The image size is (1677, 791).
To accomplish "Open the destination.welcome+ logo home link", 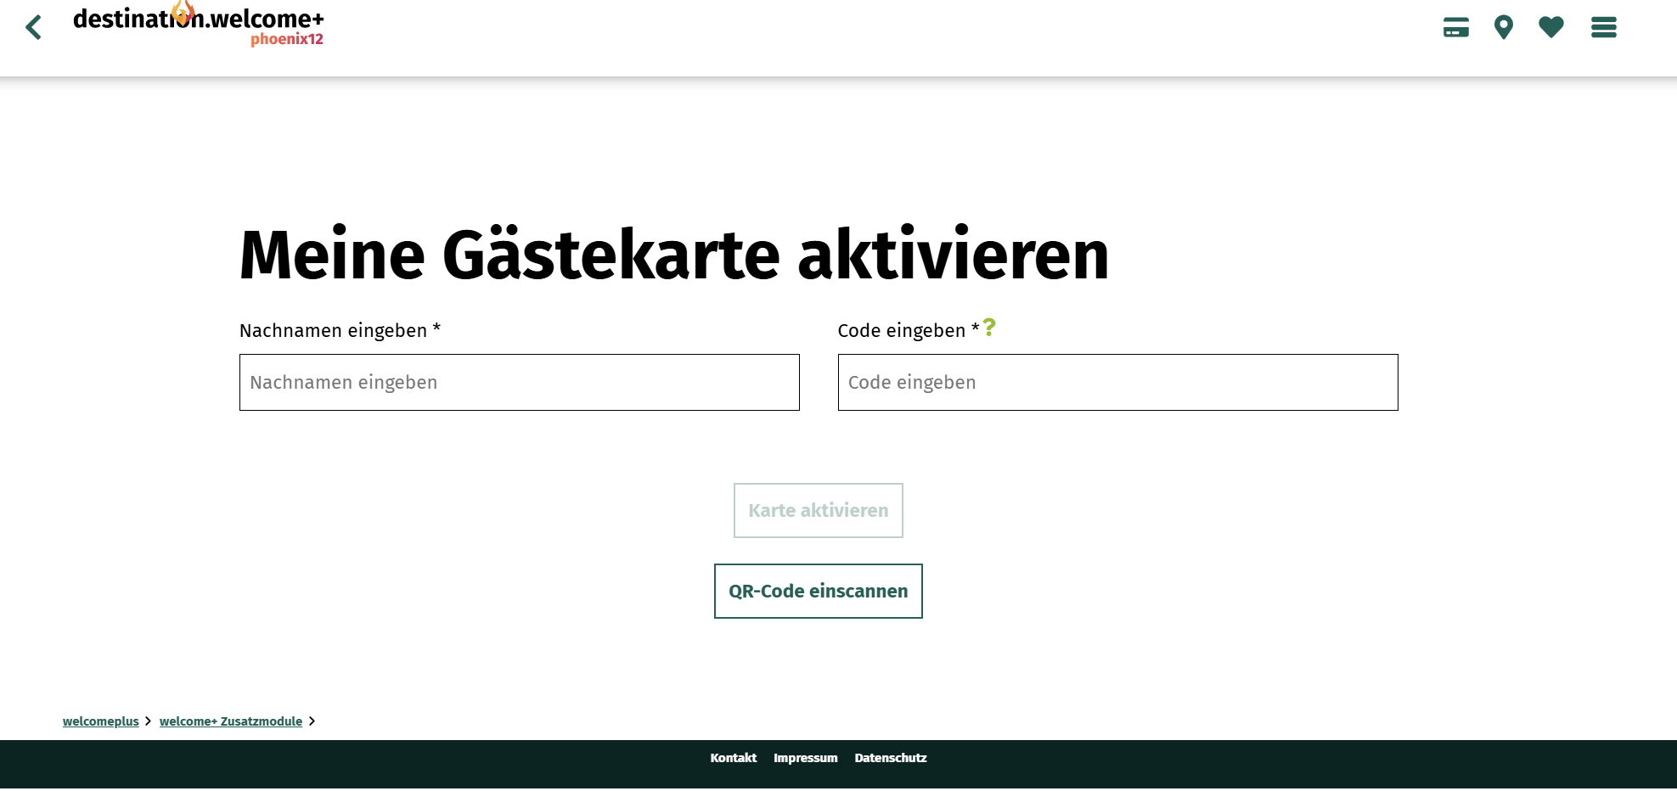I will [199, 24].
